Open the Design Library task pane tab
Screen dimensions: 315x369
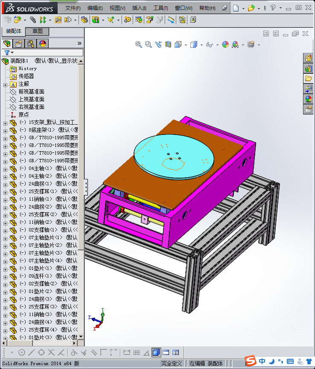(308, 68)
